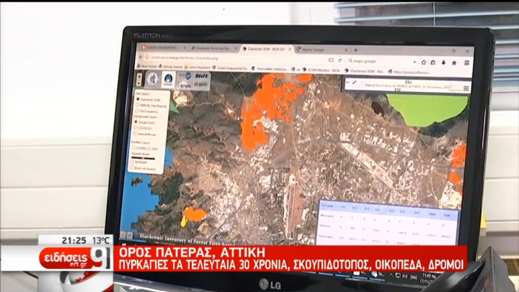Click the emsa logo in map header
The width and height of the screenshot is (519, 292).
185,86
